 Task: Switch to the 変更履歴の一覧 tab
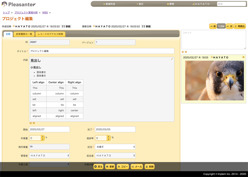(x=24, y=34)
